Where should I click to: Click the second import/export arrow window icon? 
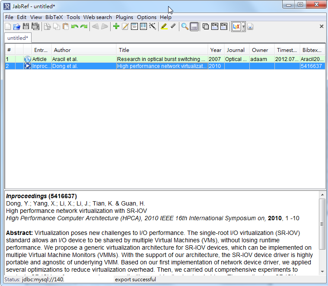tap(224, 26)
